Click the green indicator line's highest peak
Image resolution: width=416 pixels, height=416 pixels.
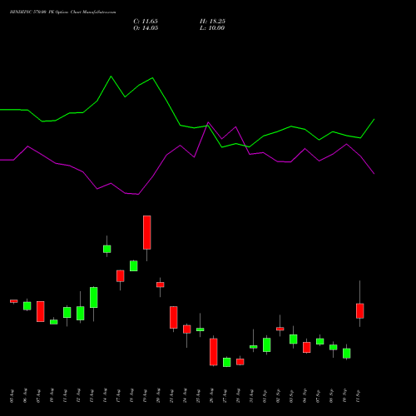pyautogui.click(x=111, y=77)
